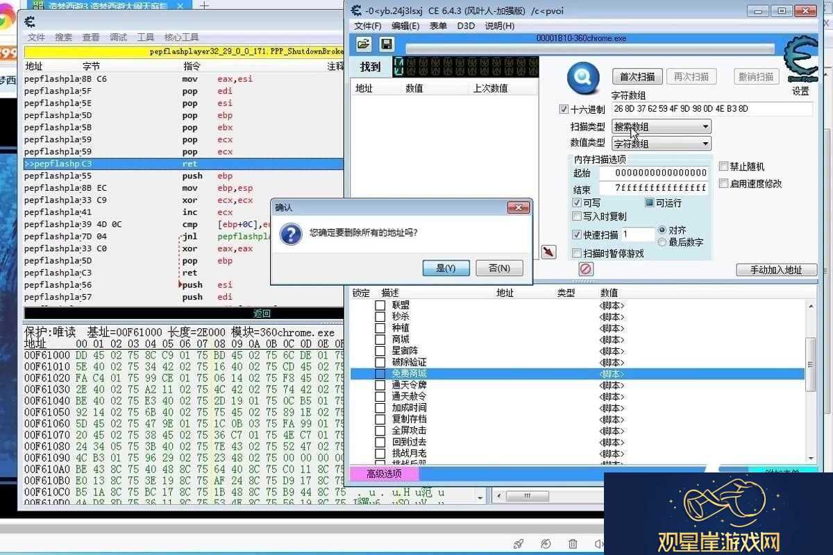The height and width of the screenshot is (555, 833).
Task: Open 核心工具 menu in debugger window
Action: tap(182, 37)
